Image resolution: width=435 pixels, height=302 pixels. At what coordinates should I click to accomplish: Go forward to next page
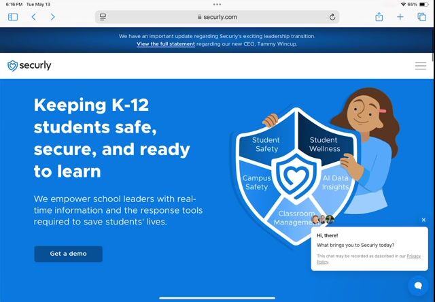[x=53, y=17]
